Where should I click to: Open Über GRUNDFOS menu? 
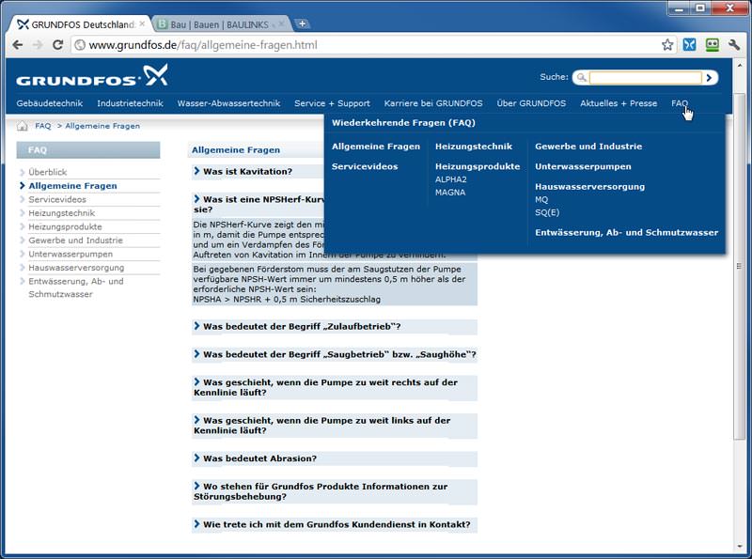click(531, 103)
